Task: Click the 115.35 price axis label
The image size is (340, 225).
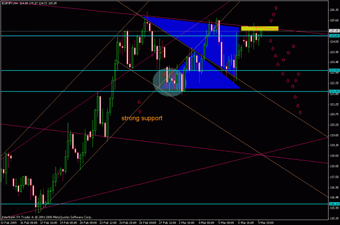Action: pyautogui.click(x=334, y=218)
